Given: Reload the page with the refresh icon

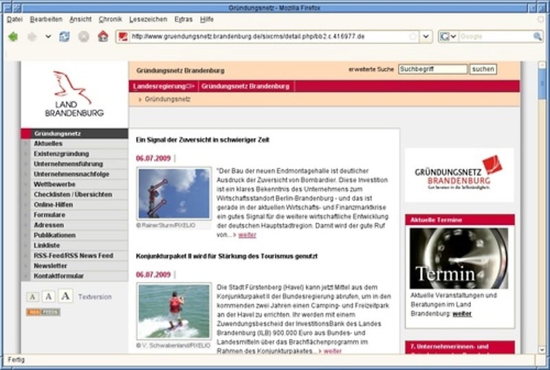Looking at the screenshot, I should 64,36.
